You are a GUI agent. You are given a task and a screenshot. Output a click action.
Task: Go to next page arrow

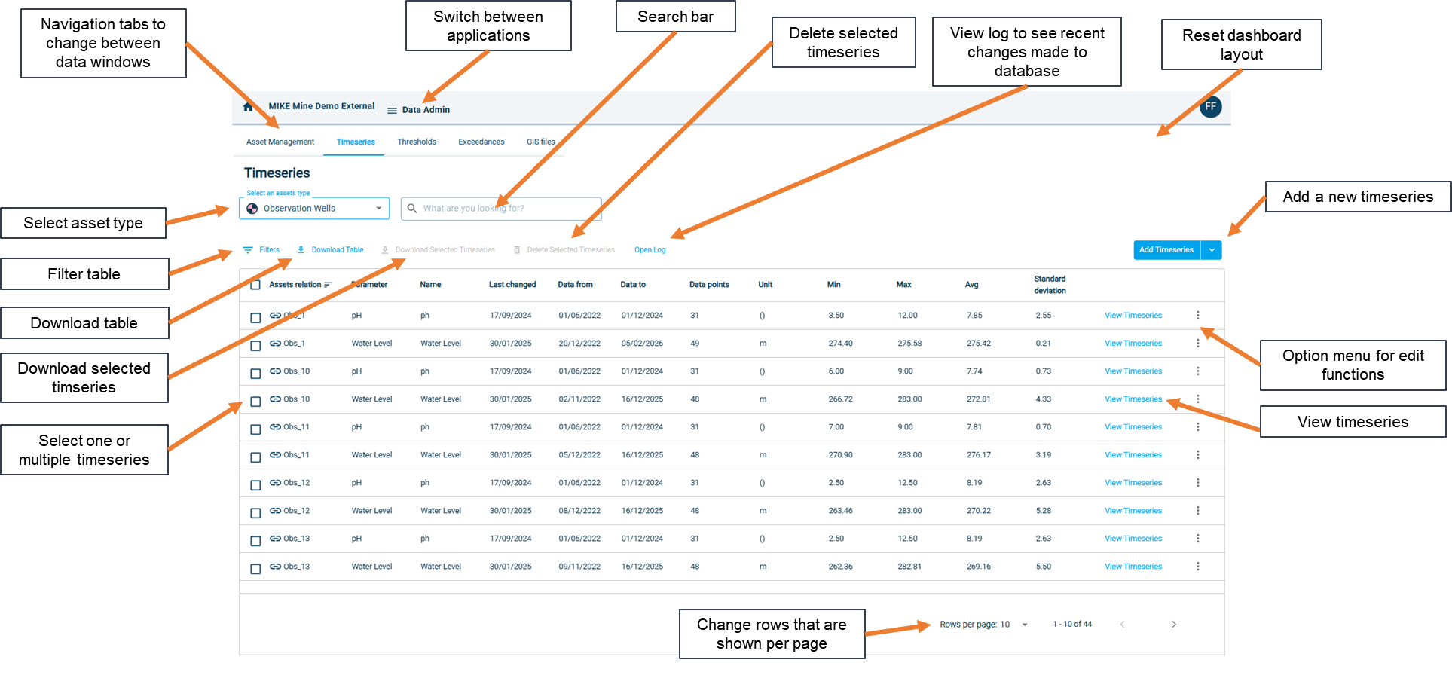[x=1173, y=625]
